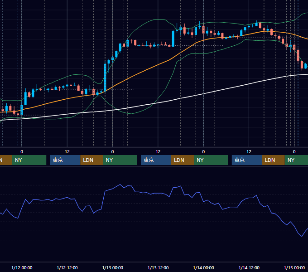Select the LDN session block on 1/13
The image size is (308, 272).
(183, 160)
